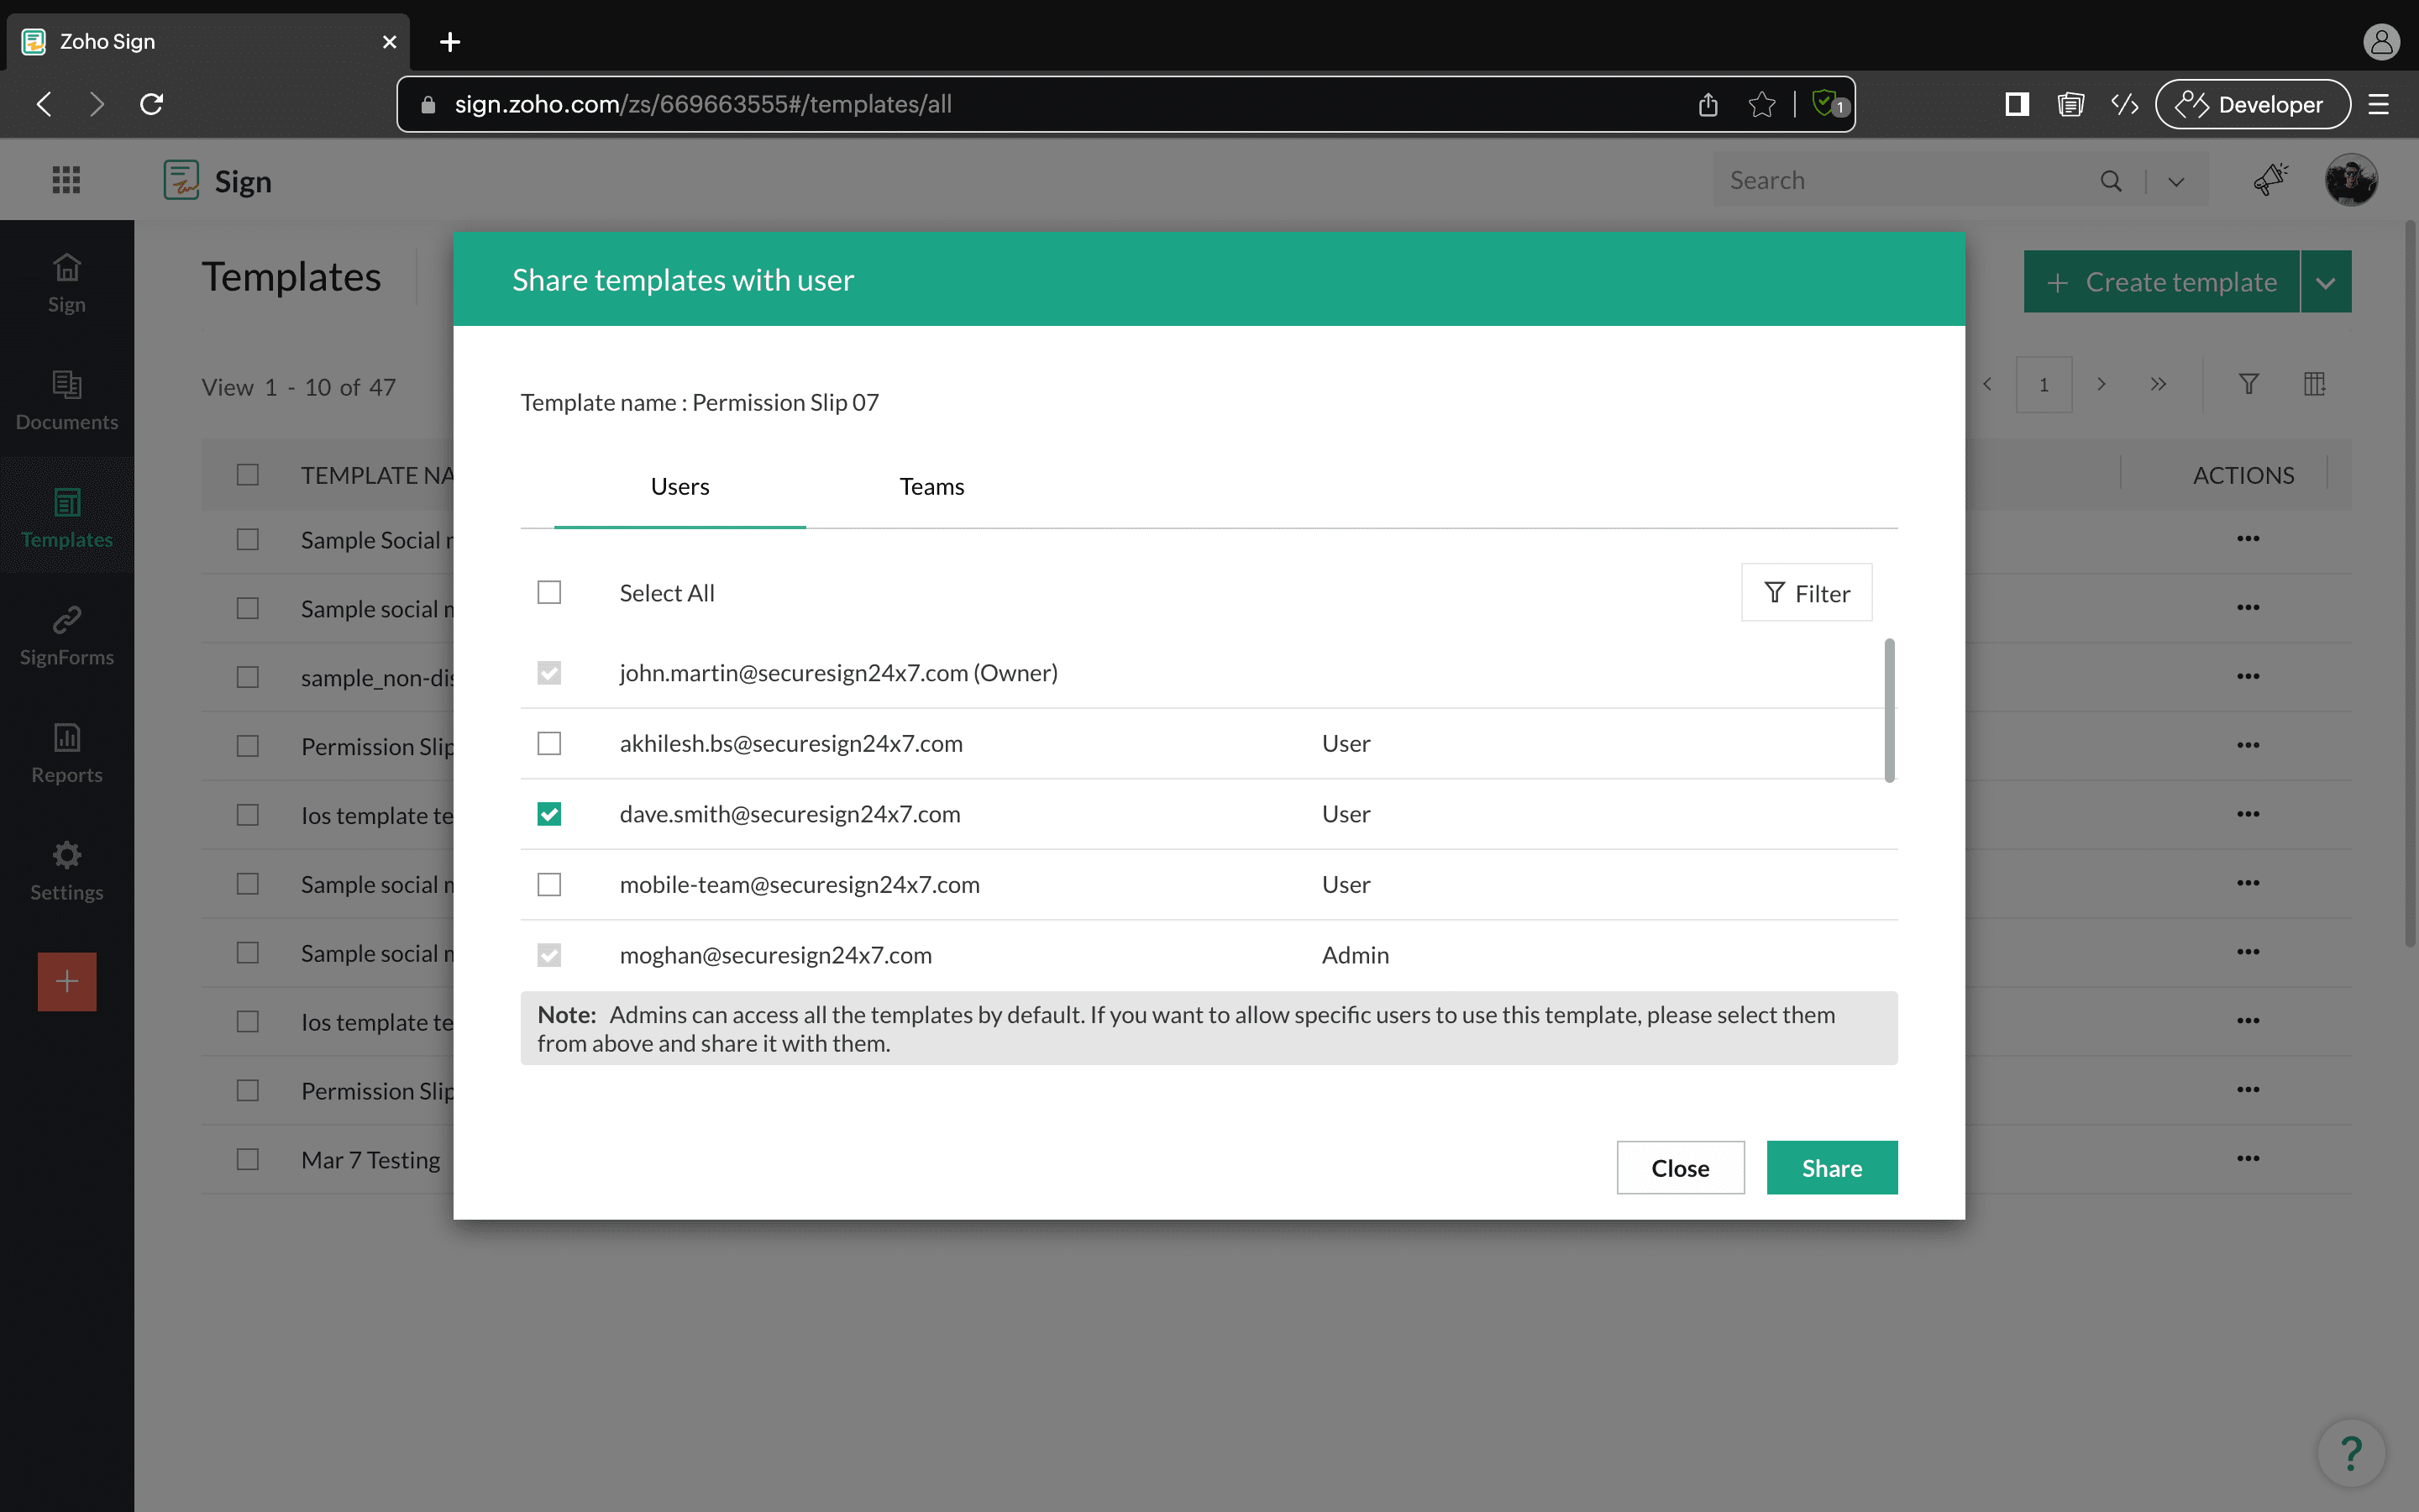Go to next page arrow
2419x1512 pixels.
[2102, 384]
